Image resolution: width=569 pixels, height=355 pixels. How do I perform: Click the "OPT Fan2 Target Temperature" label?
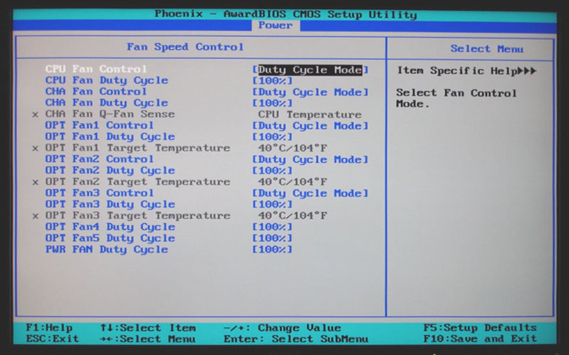tap(138, 182)
